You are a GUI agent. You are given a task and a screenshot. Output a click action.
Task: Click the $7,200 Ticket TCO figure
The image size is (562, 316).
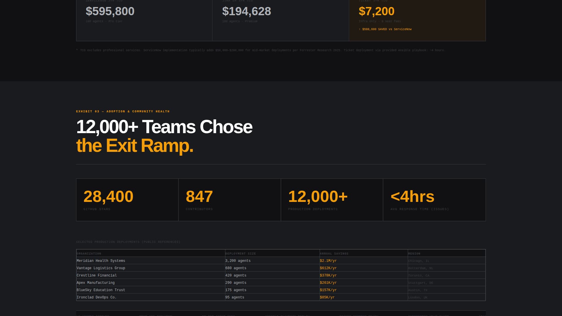(376, 11)
